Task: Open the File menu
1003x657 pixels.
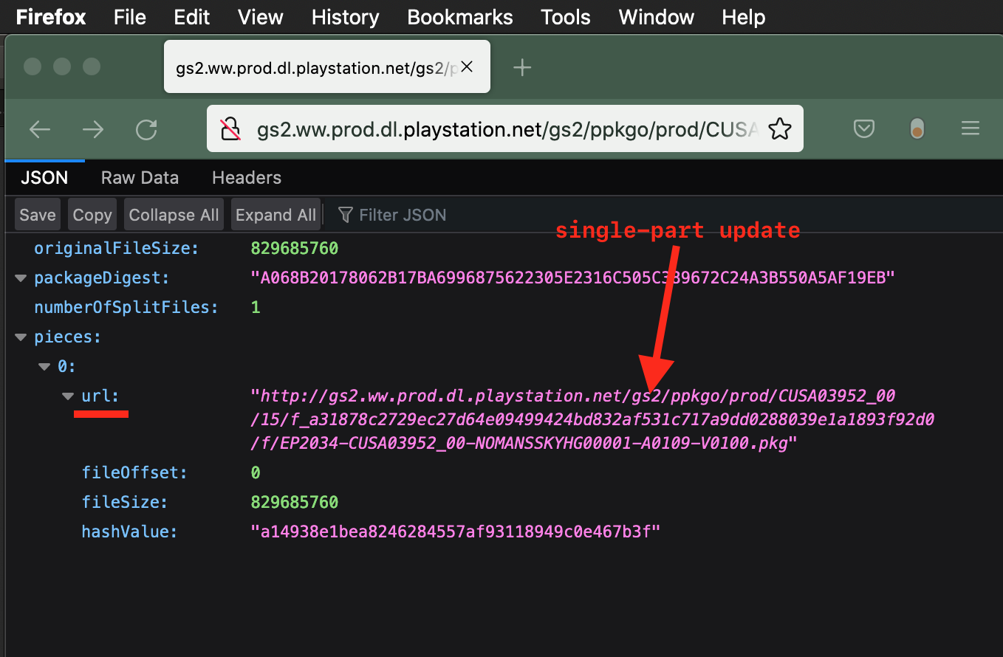Action: 130,17
